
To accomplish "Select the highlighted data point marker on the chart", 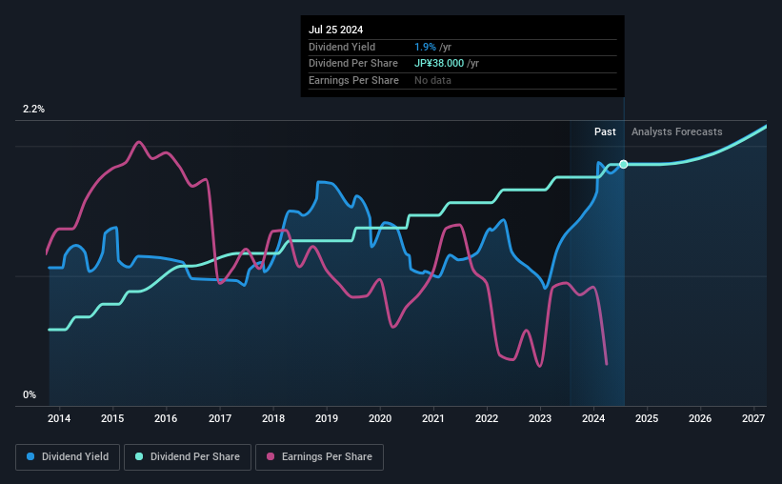I will coord(623,164).
